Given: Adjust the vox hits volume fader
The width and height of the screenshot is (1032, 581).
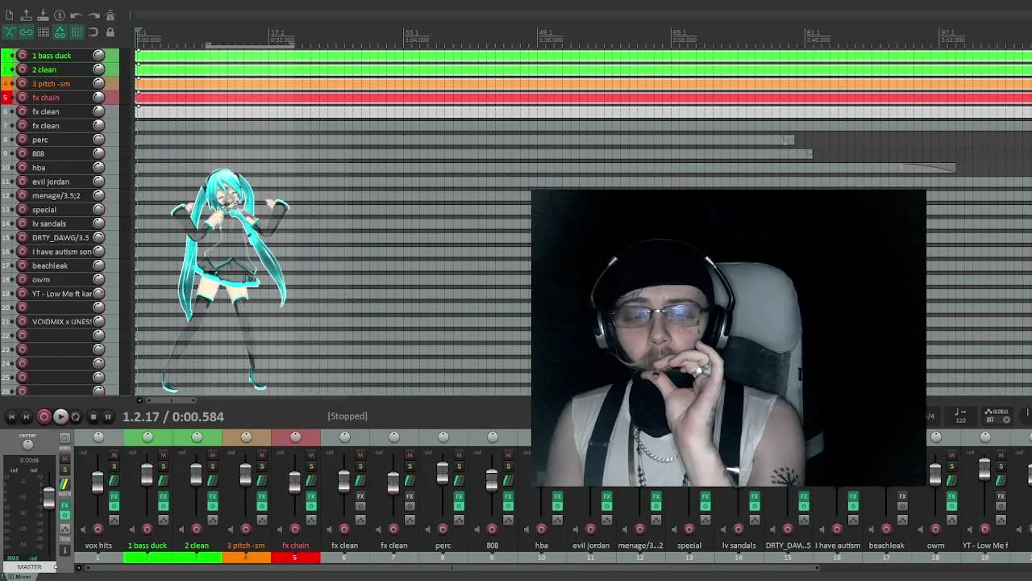Looking at the screenshot, I should [x=98, y=483].
